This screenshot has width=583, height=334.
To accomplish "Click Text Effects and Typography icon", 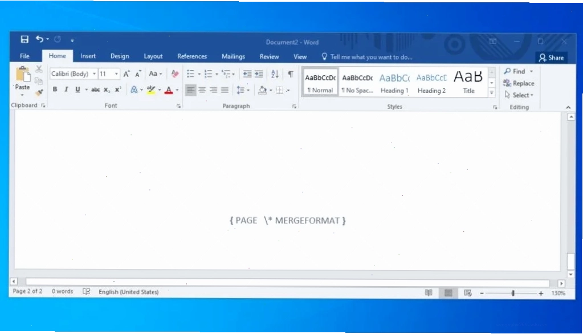I will [134, 89].
